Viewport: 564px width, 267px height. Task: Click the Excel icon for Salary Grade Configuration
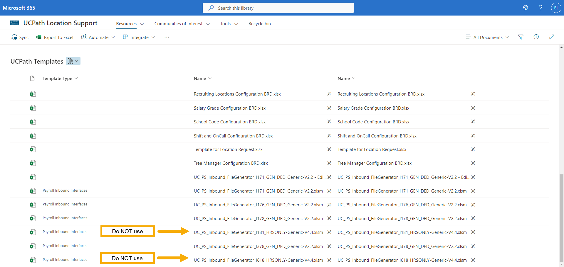click(x=33, y=108)
